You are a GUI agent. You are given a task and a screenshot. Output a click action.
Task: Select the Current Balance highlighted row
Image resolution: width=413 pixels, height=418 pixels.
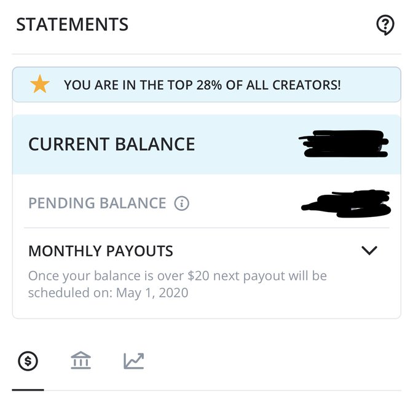206,144
